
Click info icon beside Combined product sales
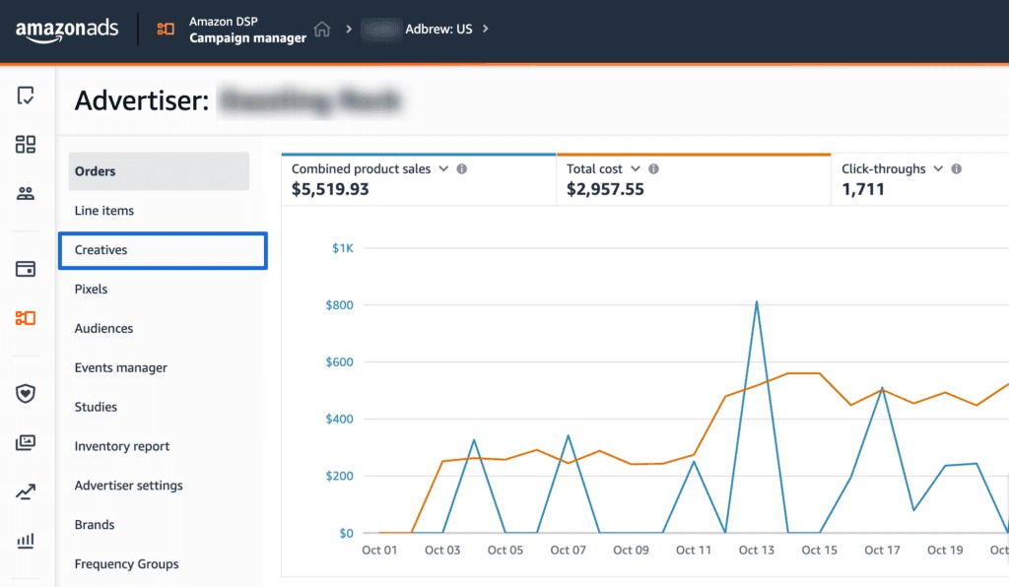462,169
